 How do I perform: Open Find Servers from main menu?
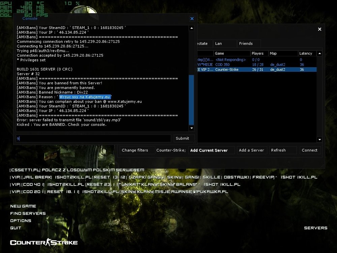(x=28, y=214)
